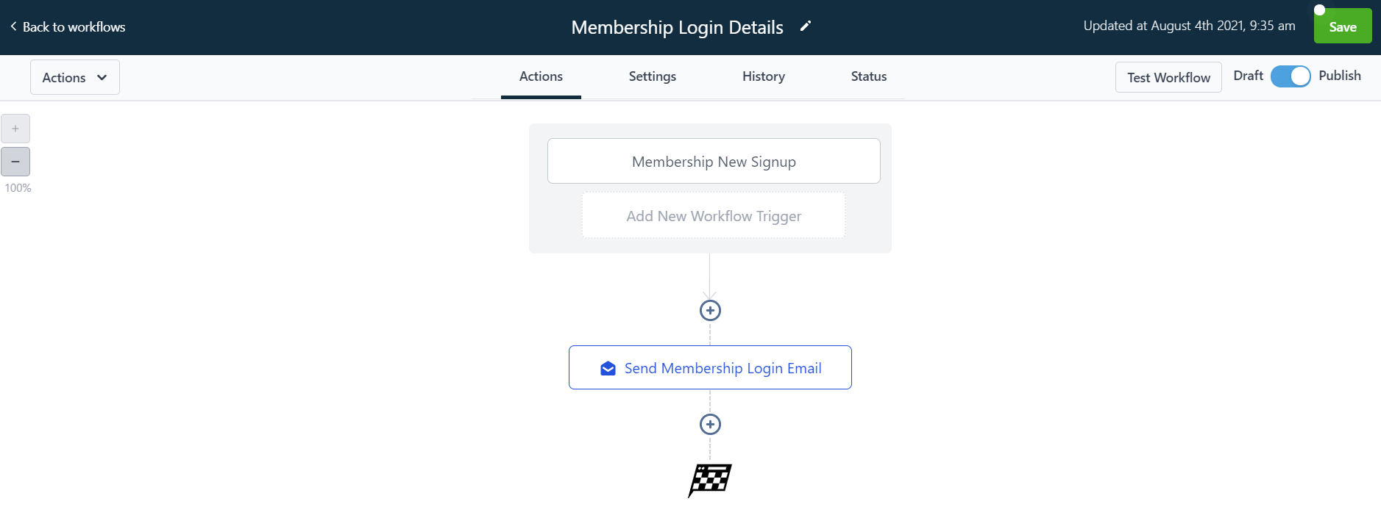Click the back chevron icon next to workflows
Screen dimensions: 1381x518
pyautogui.click(x=13, y=26)
